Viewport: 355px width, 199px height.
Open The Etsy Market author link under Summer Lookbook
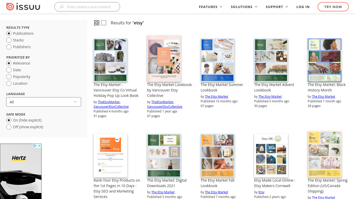(216, 96)
